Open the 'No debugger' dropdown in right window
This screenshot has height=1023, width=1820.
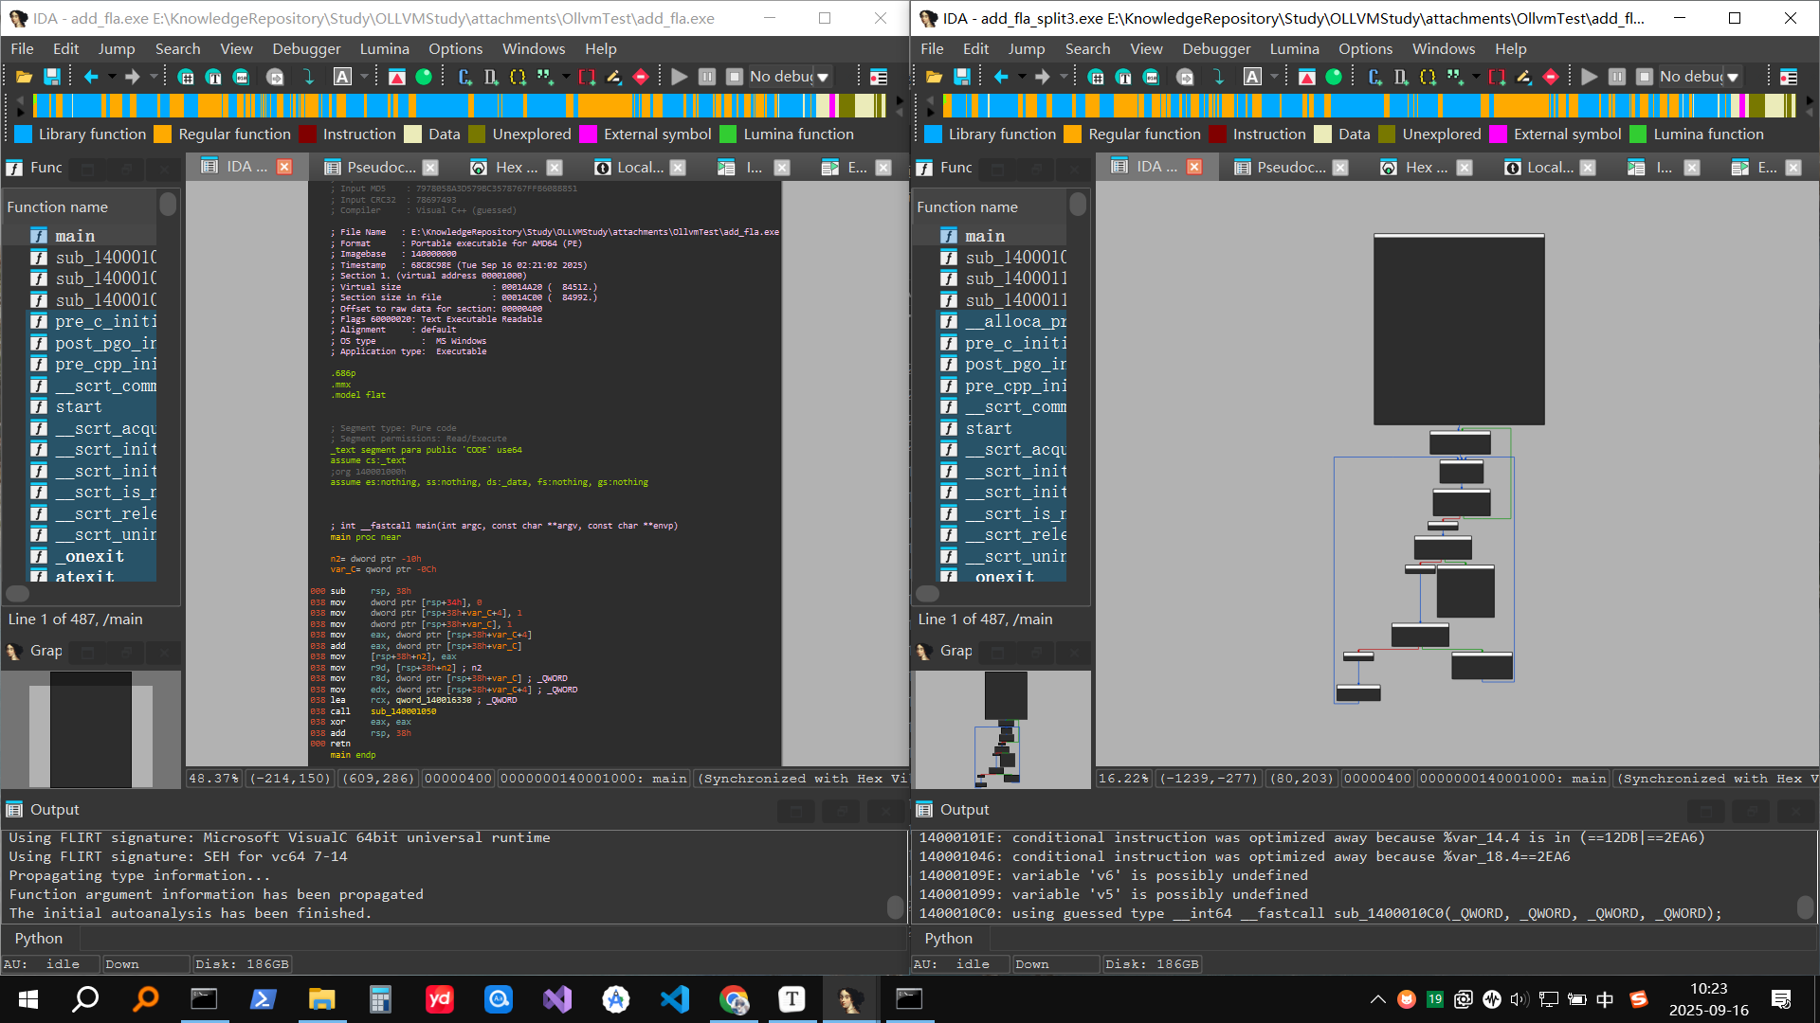point(1733,77)
